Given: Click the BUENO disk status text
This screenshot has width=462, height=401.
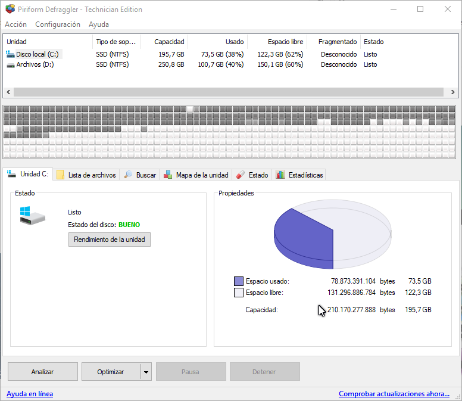Looking at the screenshot, I should 129,225.
